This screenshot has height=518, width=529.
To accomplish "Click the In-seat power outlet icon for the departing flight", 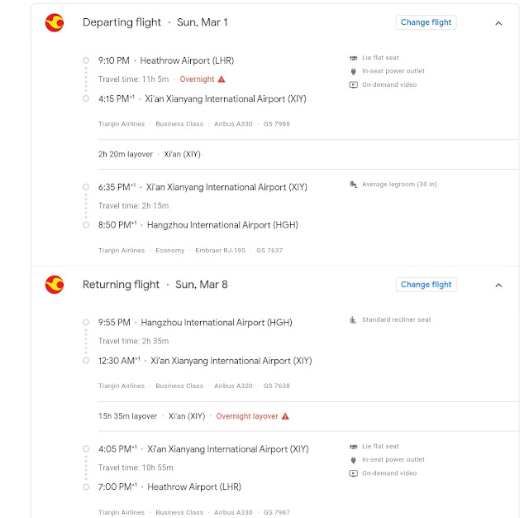I will click(353, 71).
